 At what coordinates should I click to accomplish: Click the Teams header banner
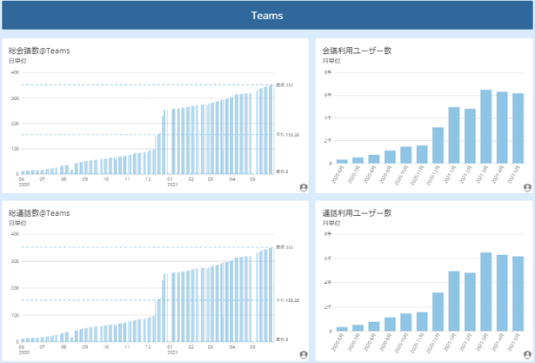pyautogui.click(x=267, y=16)
